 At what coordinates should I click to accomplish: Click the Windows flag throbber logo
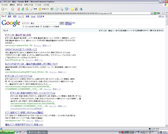[165, 5]
